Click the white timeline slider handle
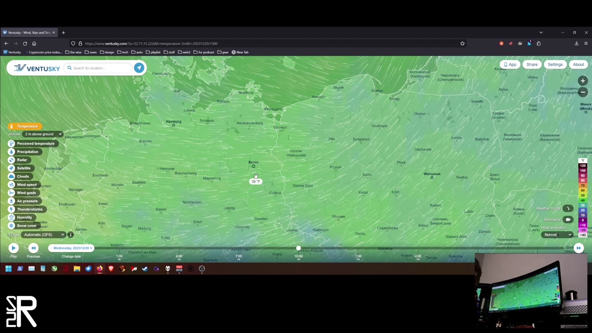The width and height of the screenshot is (592, 333). [x=298, y=248]
